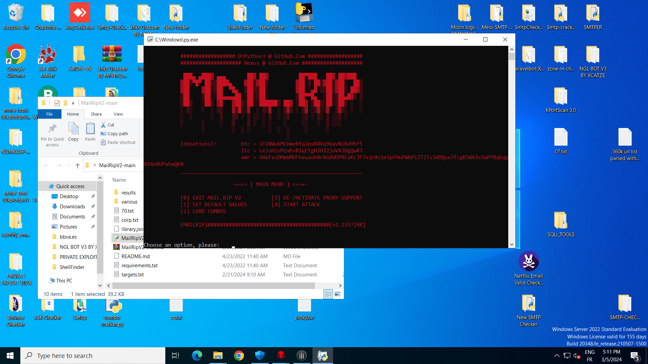Click the Cut scissors icon in ribbon
648x364 pixels.
click(103, 125)
